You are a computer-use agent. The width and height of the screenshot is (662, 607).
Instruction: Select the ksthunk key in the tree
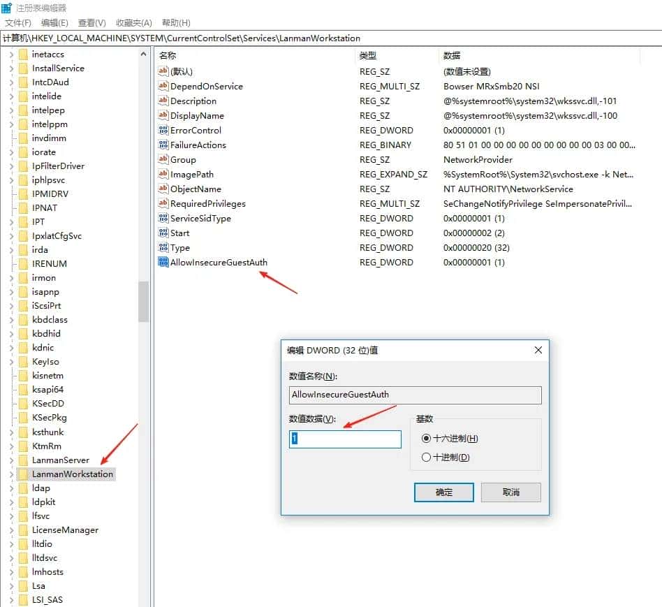point(47,432)
